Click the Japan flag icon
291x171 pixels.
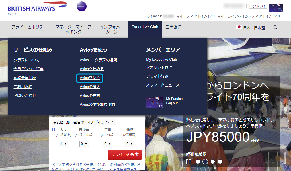(x=239, y=27)
